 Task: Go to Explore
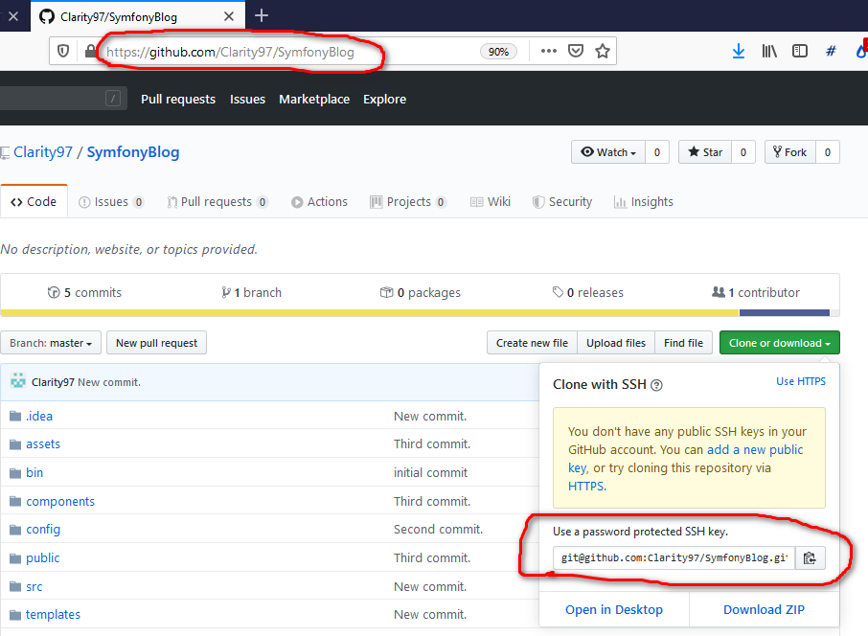385,99
